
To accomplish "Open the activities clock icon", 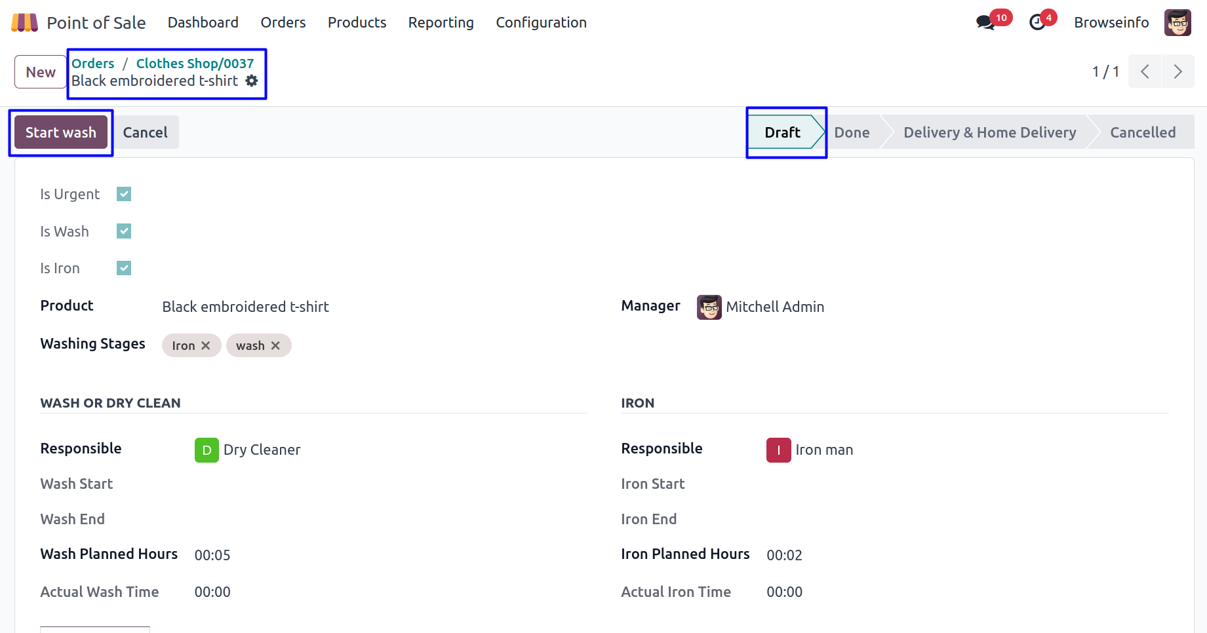I will (x=1037, y=23).
